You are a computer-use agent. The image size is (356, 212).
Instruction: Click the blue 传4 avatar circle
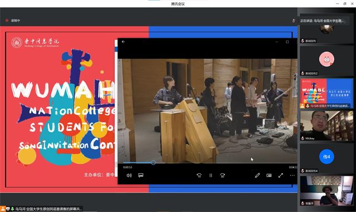(327, 157)
